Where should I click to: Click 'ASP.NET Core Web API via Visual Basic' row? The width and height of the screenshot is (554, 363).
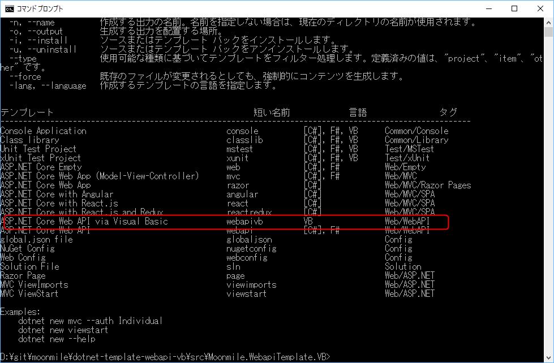point(86,222)
